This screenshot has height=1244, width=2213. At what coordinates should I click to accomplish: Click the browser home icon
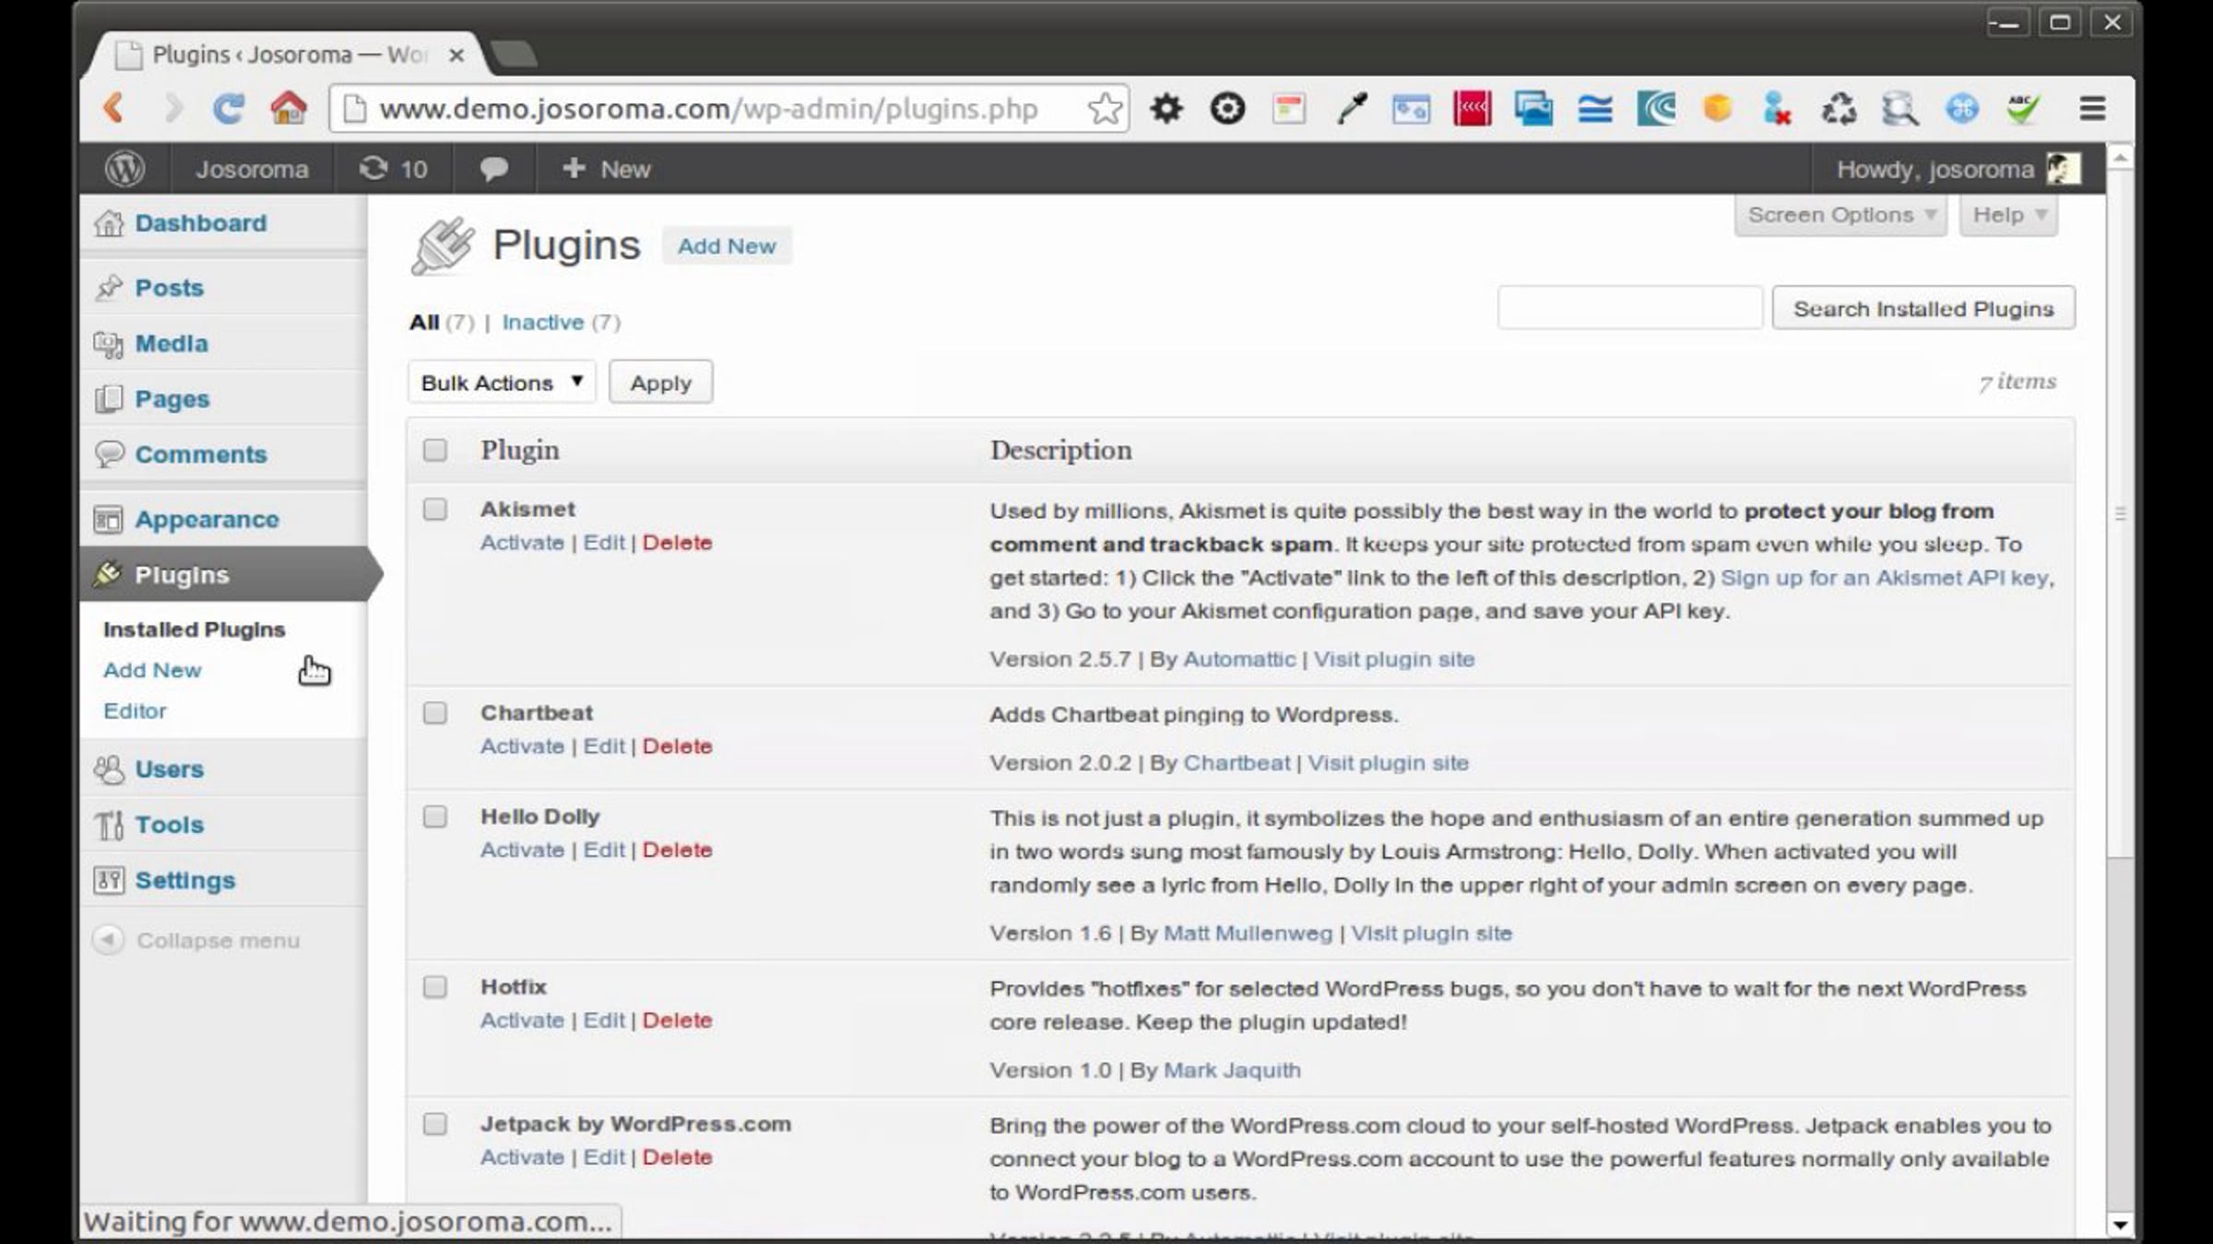click(288, 109)
